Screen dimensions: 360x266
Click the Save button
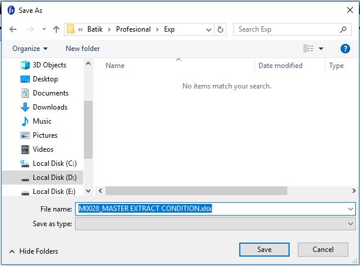pyautogui.click(x=264, y=250)
